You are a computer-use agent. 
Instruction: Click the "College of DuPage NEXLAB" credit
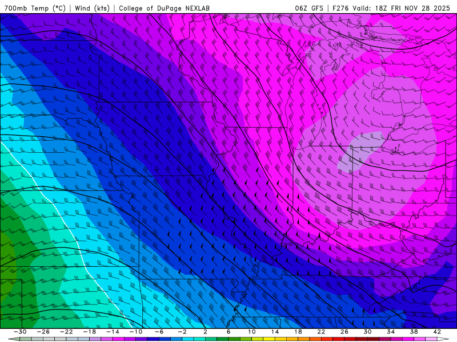coord(164,8)
